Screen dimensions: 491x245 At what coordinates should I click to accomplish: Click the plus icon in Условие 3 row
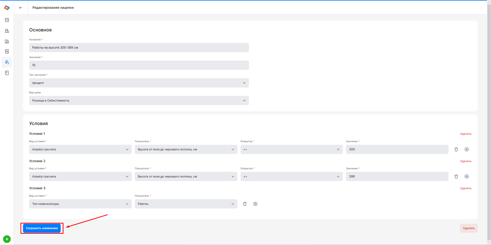(x=255, y=204)
